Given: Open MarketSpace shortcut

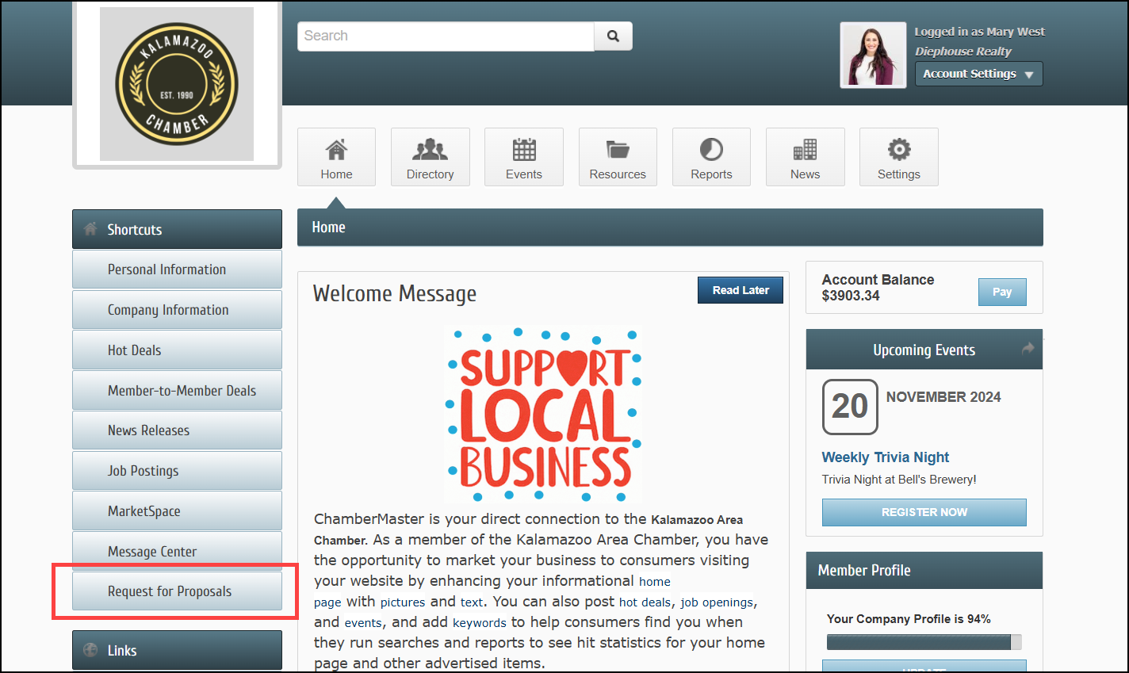Looking at the screenshot, I should coord(177,511).
